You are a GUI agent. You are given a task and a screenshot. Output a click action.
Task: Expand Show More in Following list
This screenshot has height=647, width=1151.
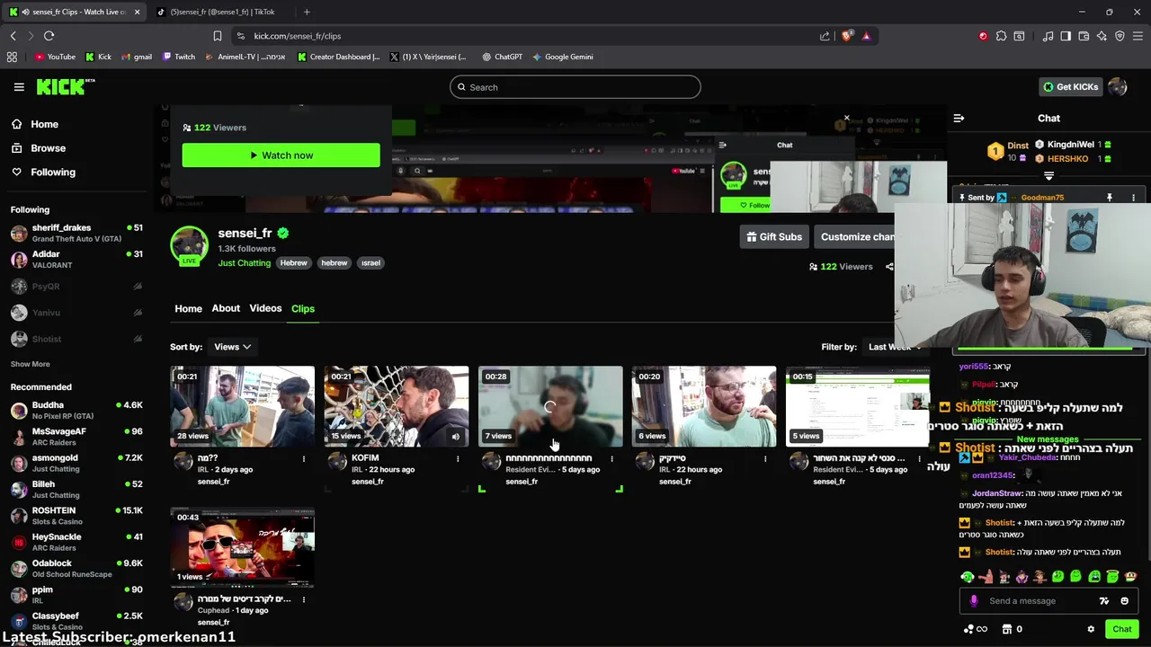click(x=30, y=364)
